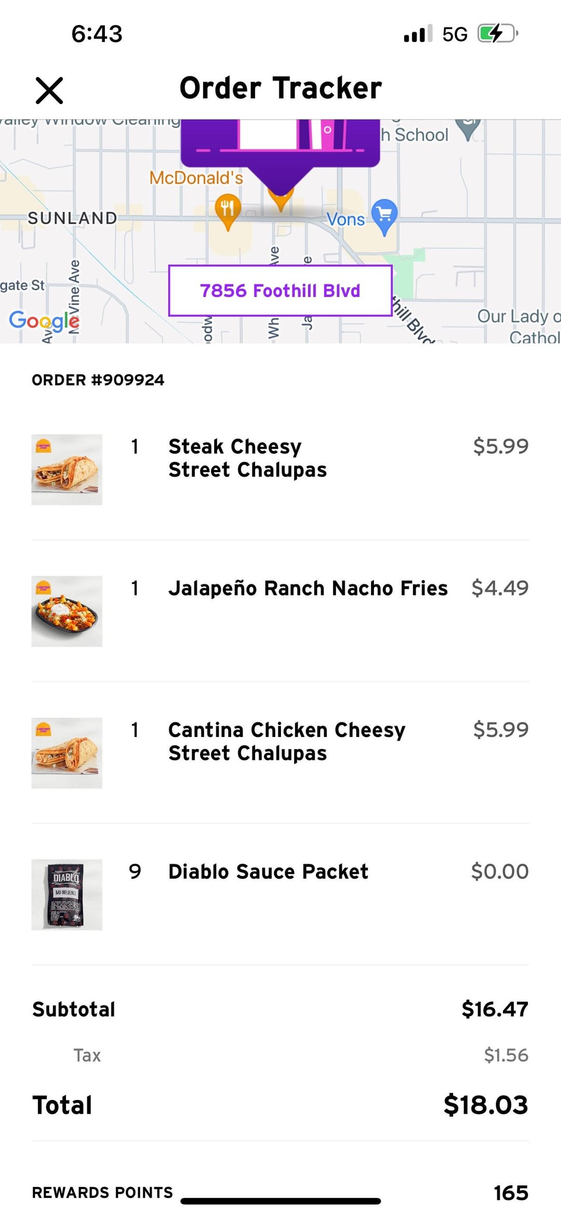Tap the school map pin in corner
Screen dimensions: 561x1215
(x=468, y=128)
